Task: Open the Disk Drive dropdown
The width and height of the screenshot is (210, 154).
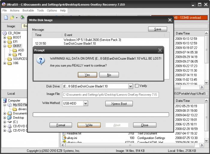Action: (130, 86)
